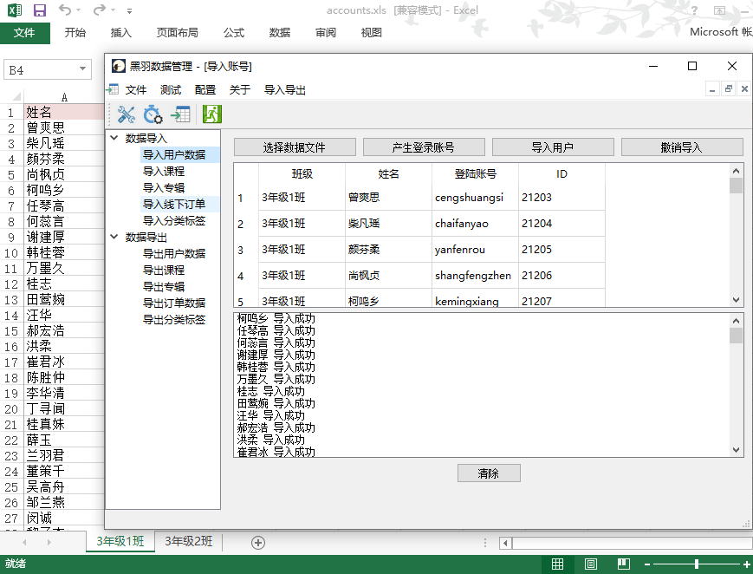Open the quick access toolbar customize arrow
This screenshot has width=753, height=574.
(129, 10)
